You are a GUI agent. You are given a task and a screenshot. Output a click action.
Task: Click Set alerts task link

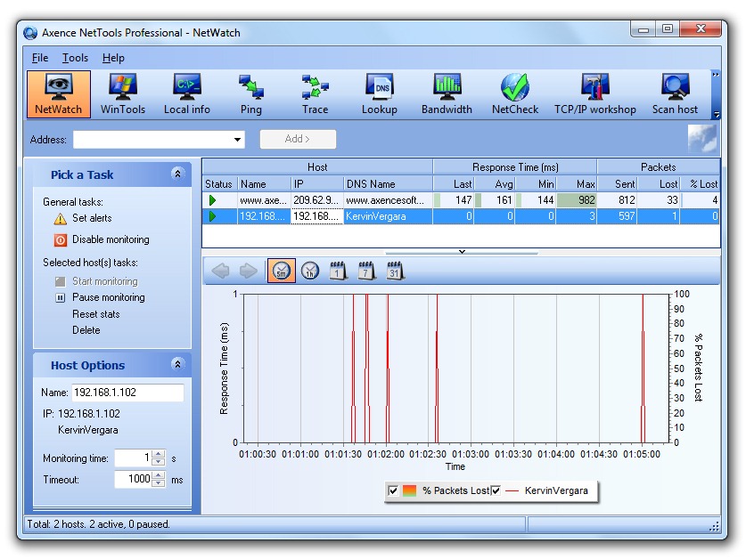coord(92,218)
